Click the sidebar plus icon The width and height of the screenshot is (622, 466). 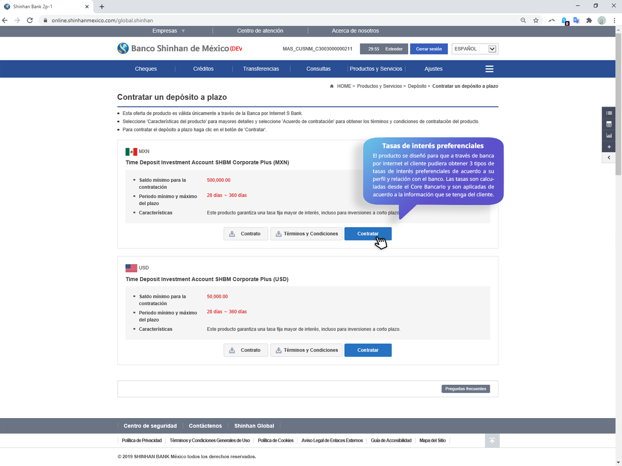click(x=609, y=147)
